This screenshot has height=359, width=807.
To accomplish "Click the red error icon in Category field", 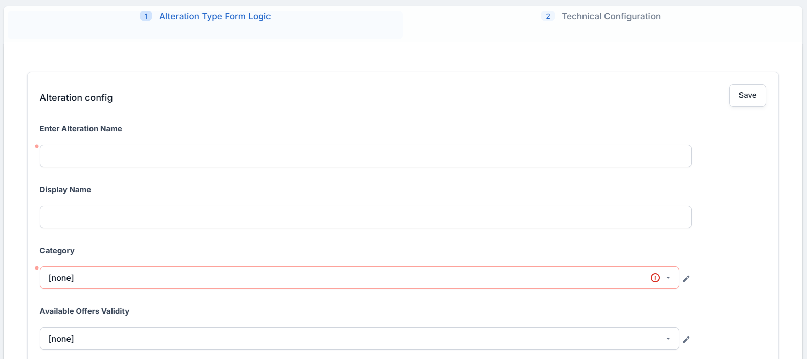I will [x=655, y=278].
